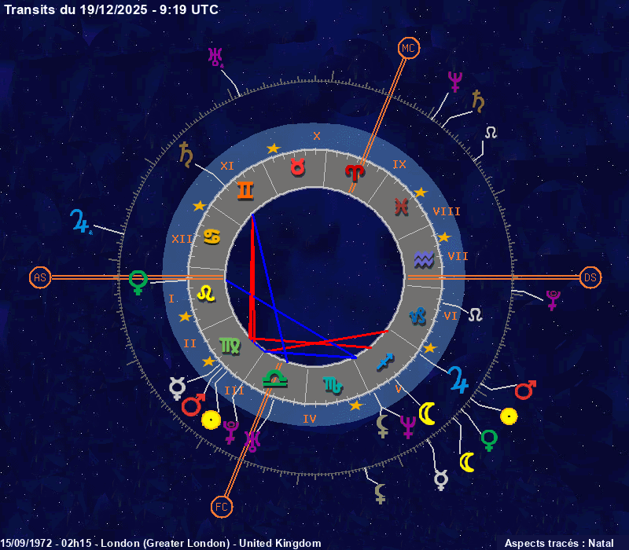Select the FC Imum Coeli marker

[x=222, y=507]
